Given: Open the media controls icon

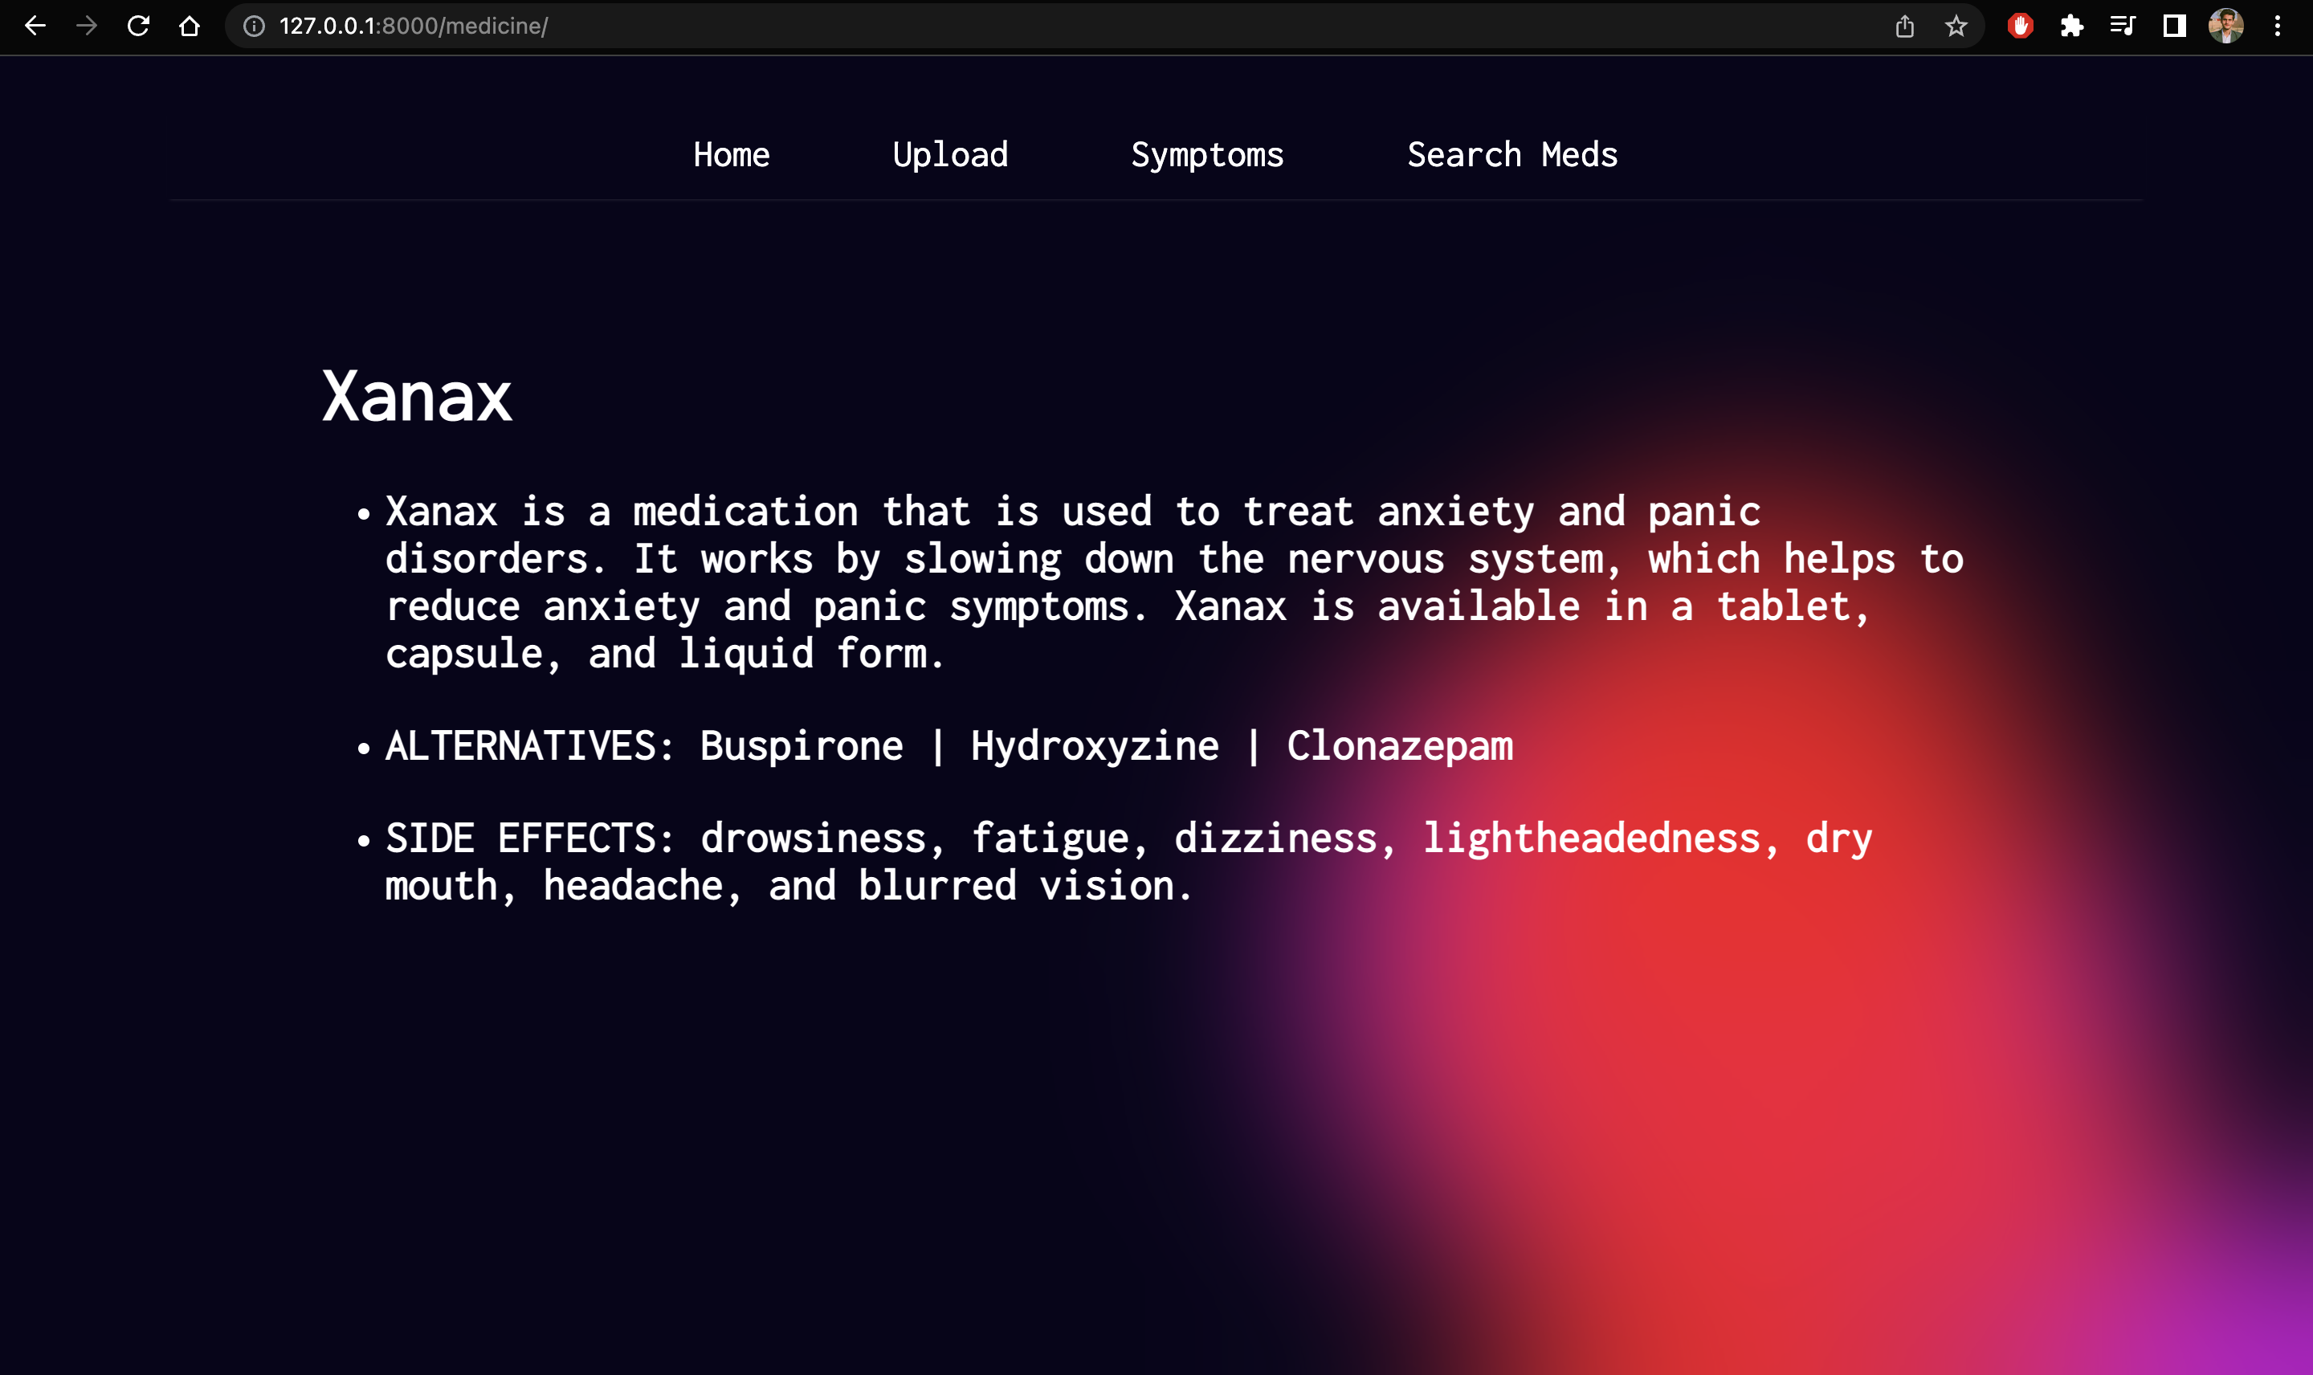Looking at the screenshot, I should pyautogui.click(x=2122, y=26).
